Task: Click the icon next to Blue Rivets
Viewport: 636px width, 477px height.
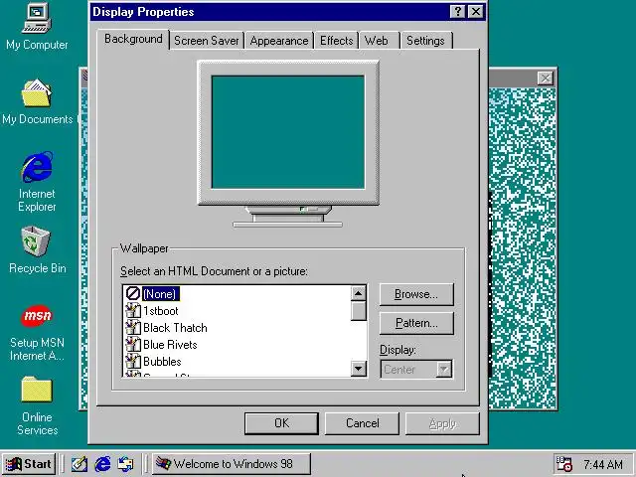Action: (x=132, y=345)
